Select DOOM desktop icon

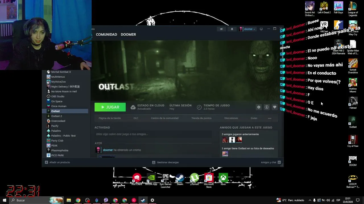coord(353,160)
